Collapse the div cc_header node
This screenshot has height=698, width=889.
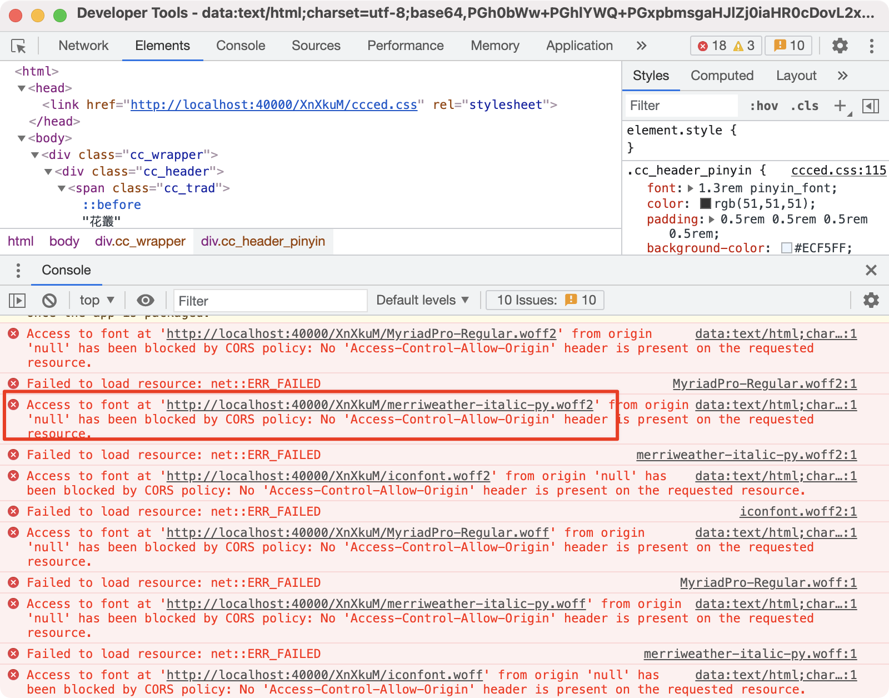tap(48, 172)
